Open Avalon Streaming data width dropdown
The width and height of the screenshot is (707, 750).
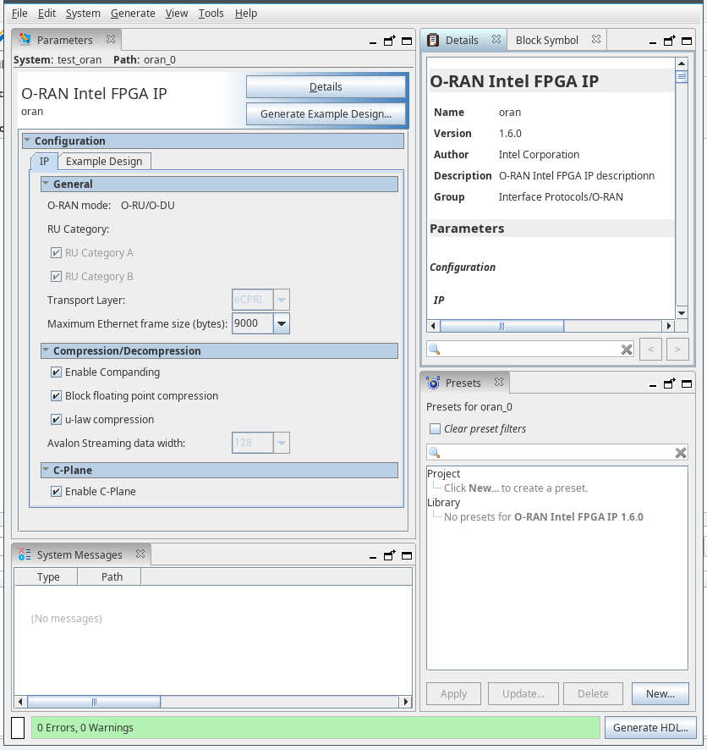282,443
